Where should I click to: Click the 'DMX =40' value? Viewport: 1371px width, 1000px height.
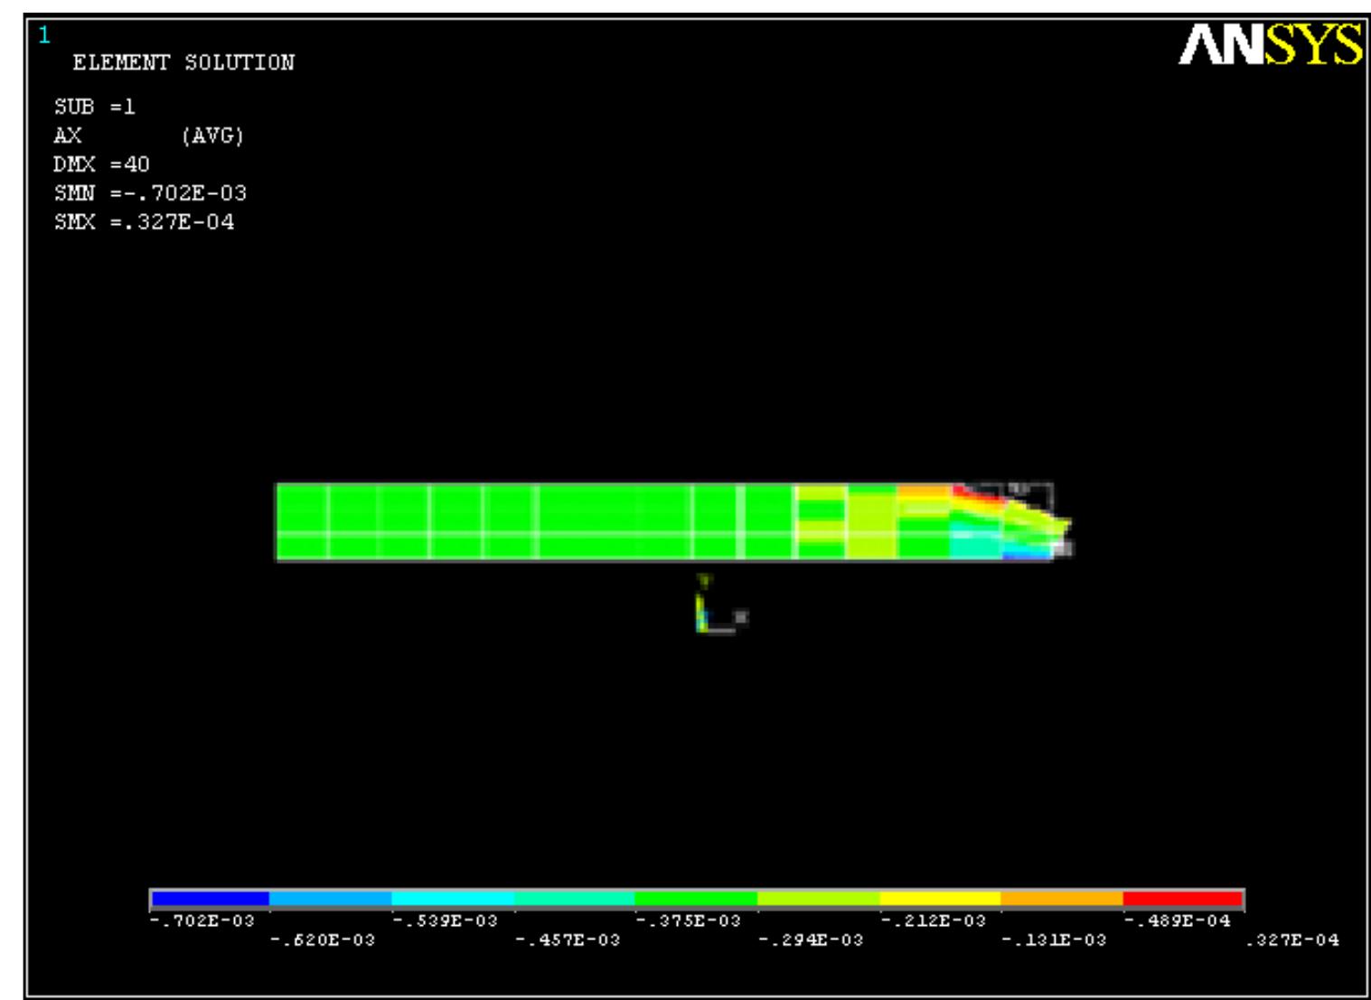point(101,164)
